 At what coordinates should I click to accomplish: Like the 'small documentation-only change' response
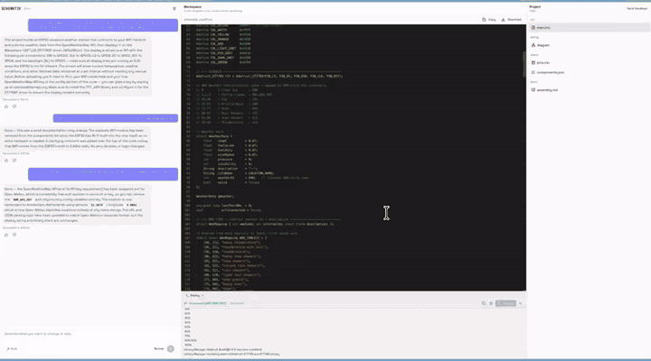5,159
